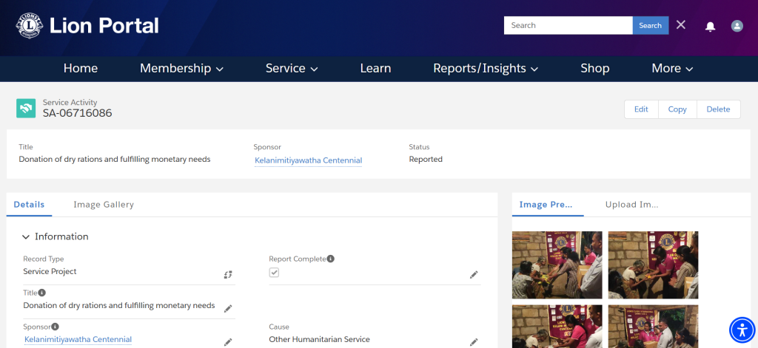Switch to the Image Gallery tab
758x348 pixels.
104,205
